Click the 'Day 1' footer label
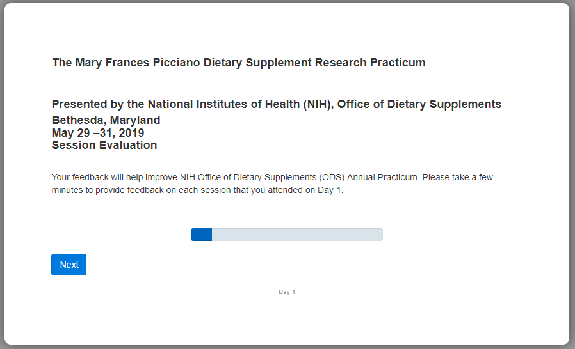The width and height of the screenshot is (575, 349). pyautogui.click(x=287, y=292)
